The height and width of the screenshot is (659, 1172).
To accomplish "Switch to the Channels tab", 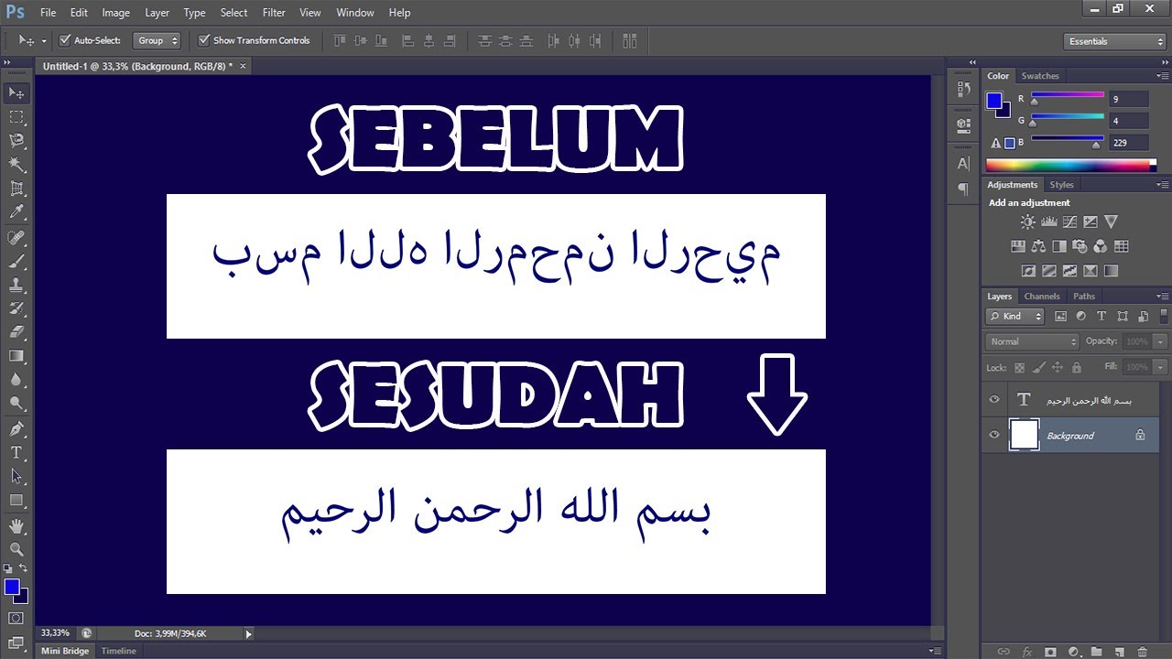I will coord(1042,297).
